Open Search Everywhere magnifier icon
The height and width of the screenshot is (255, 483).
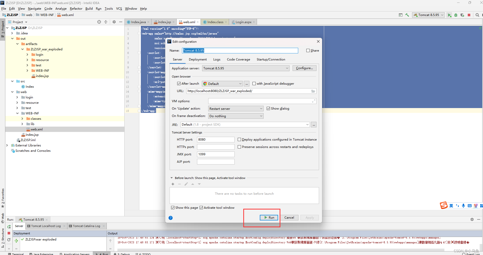(x=477, y=15)
